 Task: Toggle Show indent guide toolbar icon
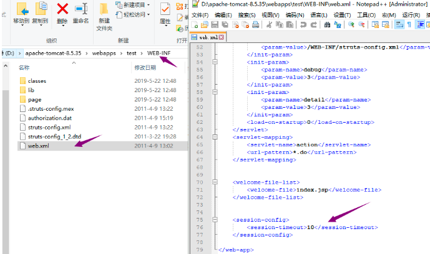point(420,25)
